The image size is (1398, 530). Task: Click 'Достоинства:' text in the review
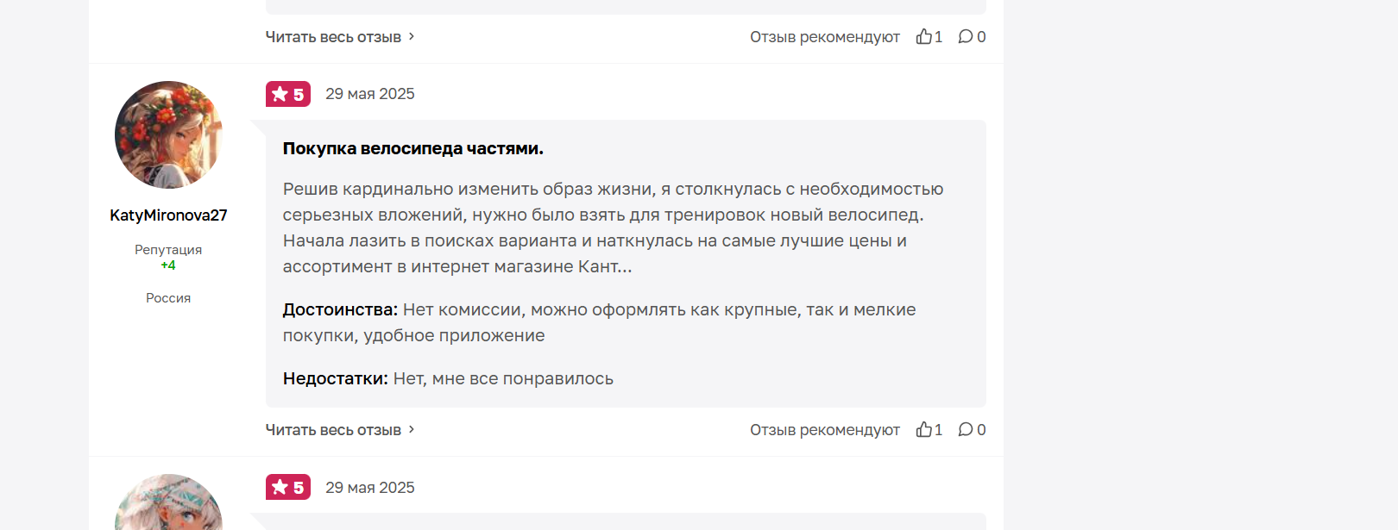(x=340, y=309)
